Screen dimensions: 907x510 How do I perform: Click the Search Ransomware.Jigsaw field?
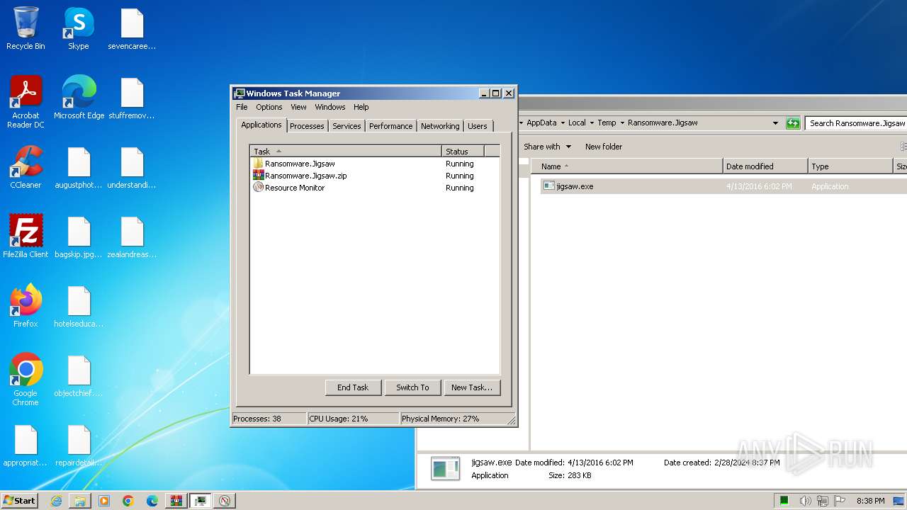coord(856,123)
